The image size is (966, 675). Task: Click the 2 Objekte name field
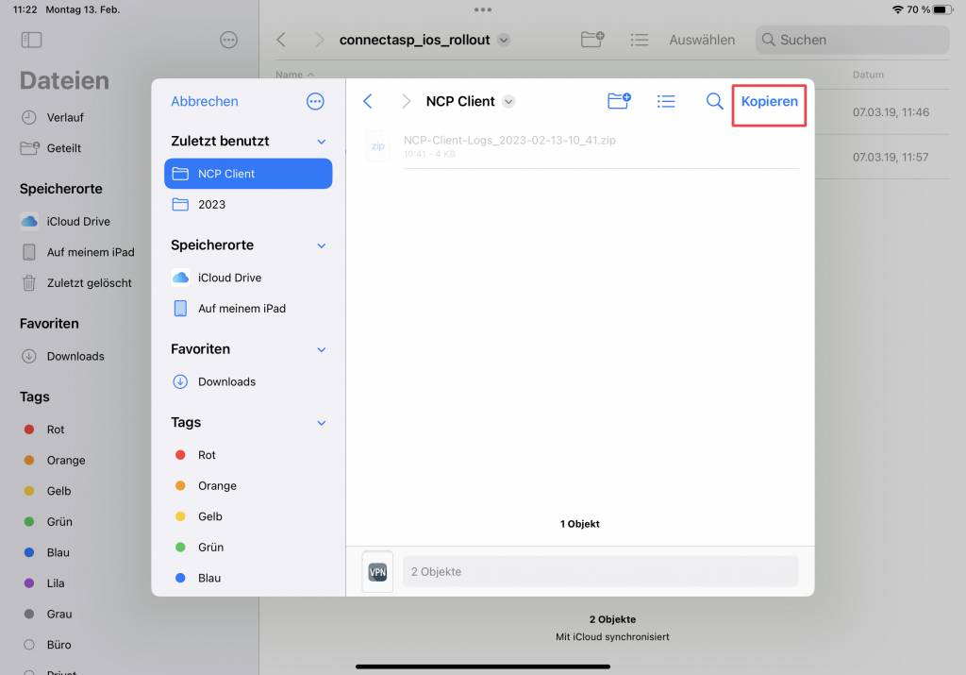tap(600, 571)
